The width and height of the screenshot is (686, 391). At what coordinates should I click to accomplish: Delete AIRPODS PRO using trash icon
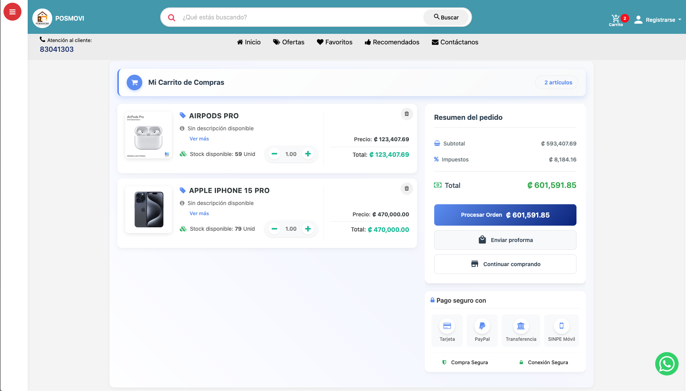click(x=407, y=114)
